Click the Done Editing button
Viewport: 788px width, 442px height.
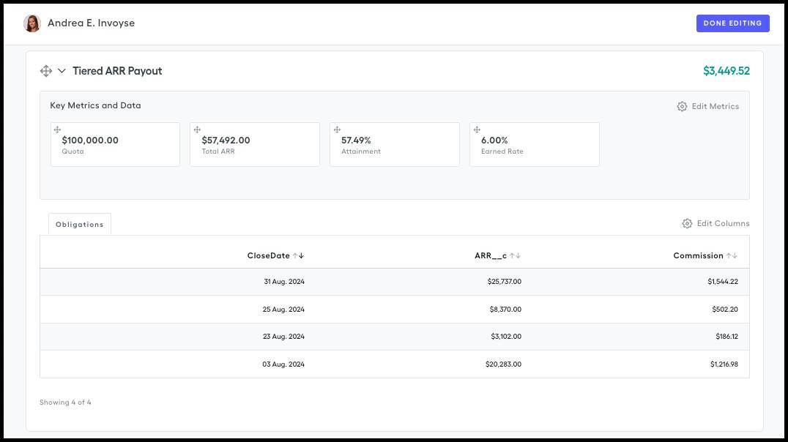click(732, 23)
